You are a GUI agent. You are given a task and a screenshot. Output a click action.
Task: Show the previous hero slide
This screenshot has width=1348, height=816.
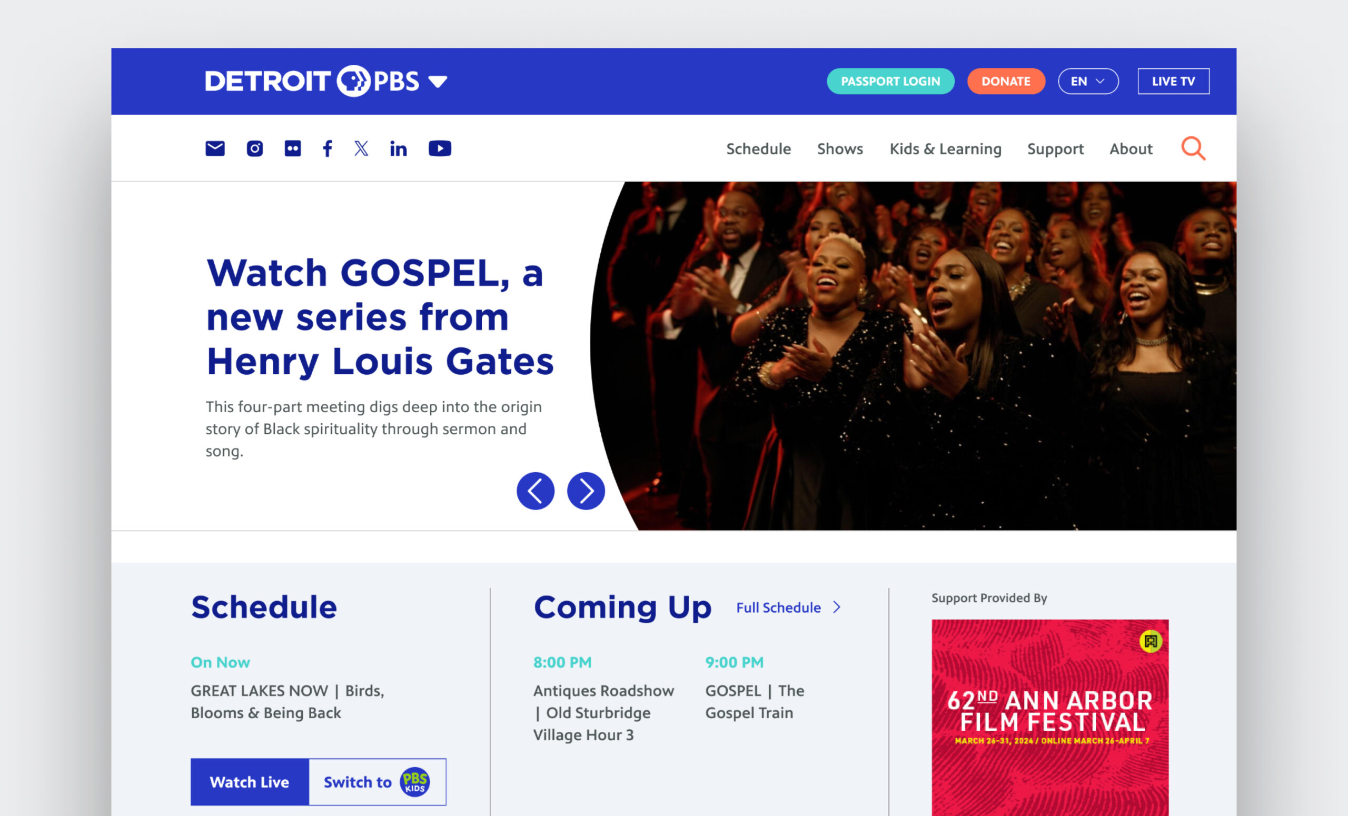(x=536, y=491)
